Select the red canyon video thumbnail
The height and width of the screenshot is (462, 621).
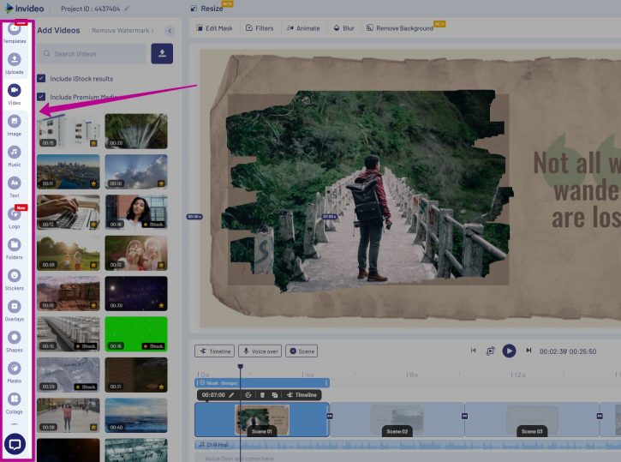click(69, 293)
